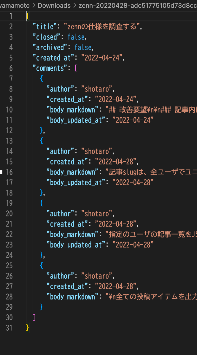Click the "created_at" key on line 15
The image size is (197, 355).
[67, 162]
